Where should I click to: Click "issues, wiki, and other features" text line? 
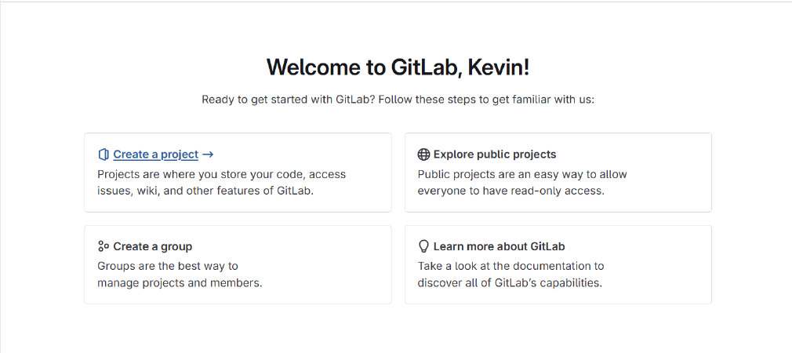(205, 191)
